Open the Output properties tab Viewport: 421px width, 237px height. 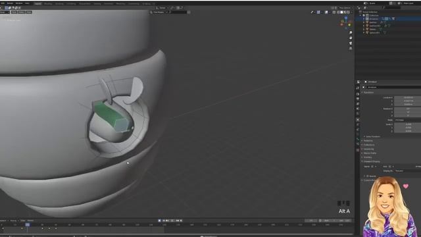358,99
